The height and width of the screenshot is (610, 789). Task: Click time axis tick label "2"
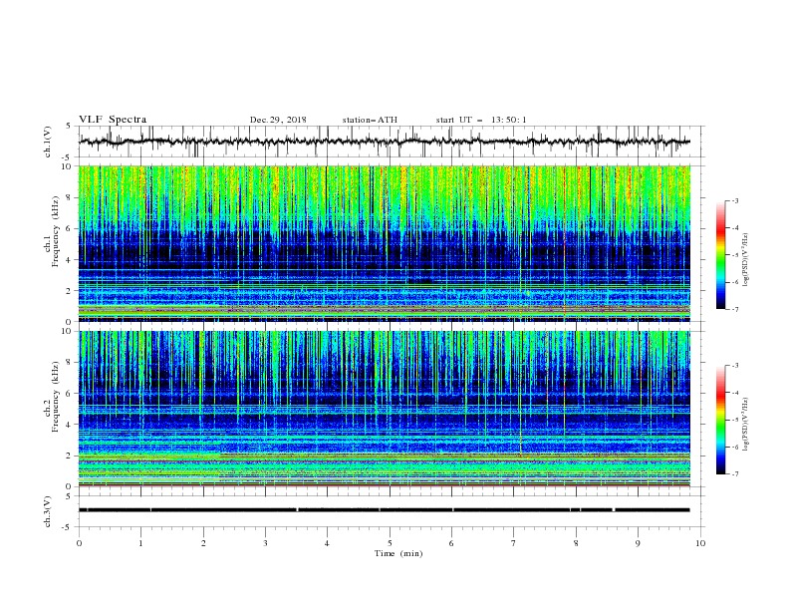tap(203, 543)
